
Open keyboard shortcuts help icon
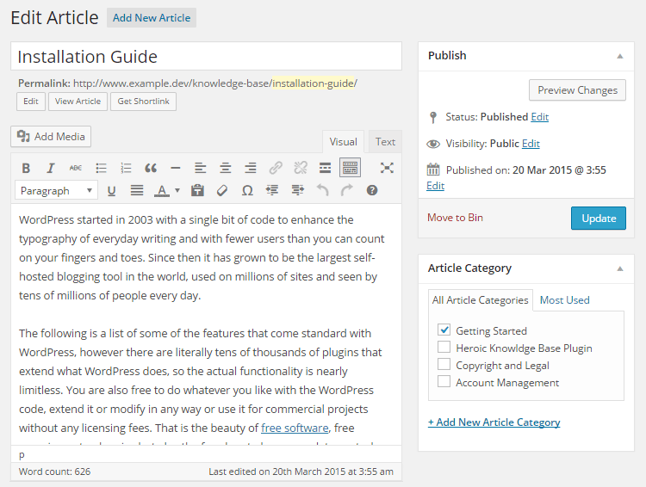pyautogui.click(x=372, y=191)
